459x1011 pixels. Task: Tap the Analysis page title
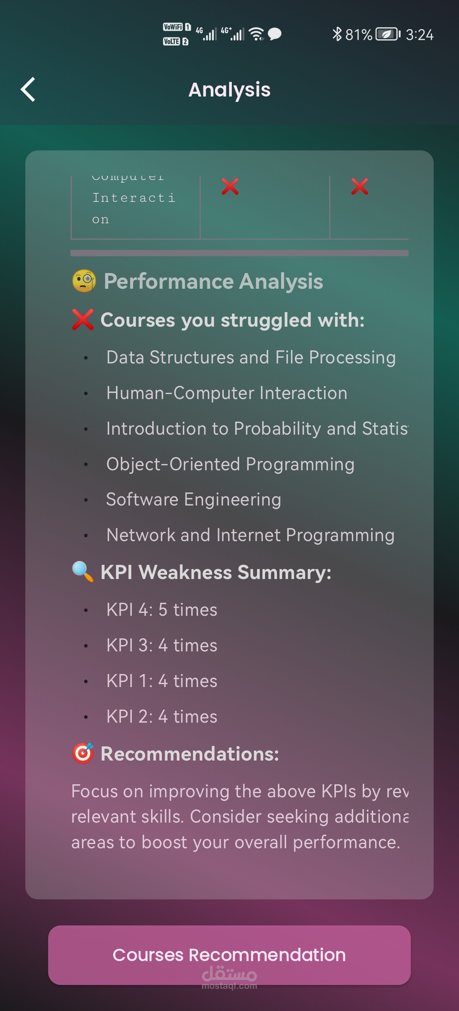[x=229, y=90]
